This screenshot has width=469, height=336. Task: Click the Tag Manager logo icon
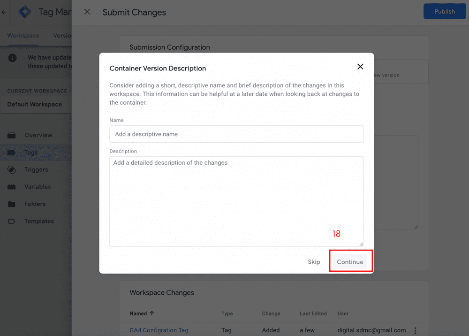(25, 12)
